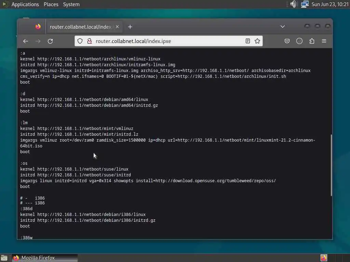Click 'initrd http://192.168.1.1/netboot/debian/i386/initrd.gz' line

88,220
